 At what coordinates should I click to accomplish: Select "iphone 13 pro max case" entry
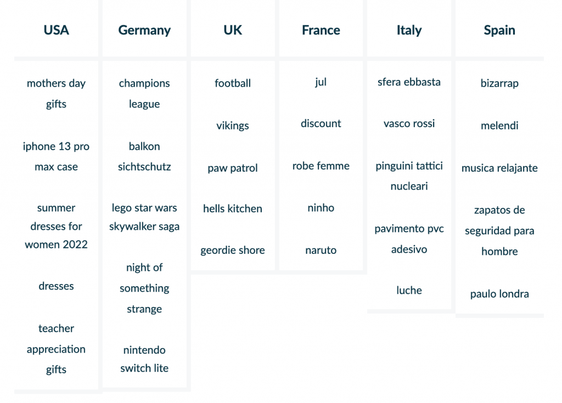pos(56,156)
